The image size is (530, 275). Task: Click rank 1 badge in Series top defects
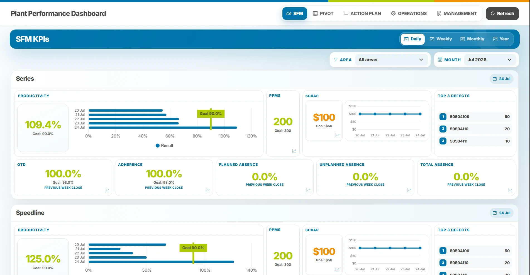tap(443, 117)
